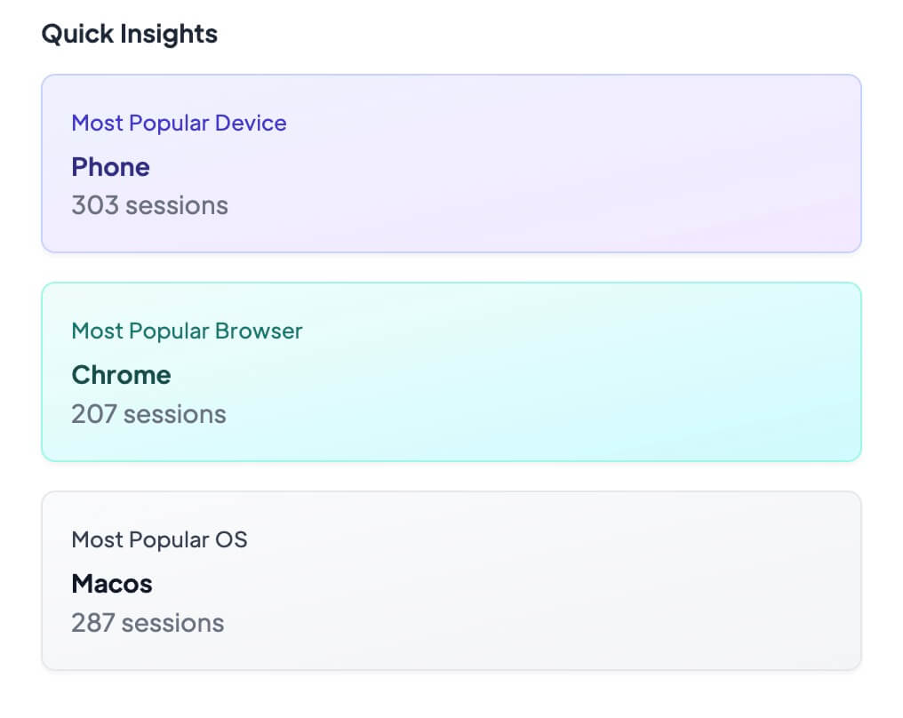
Task: Select the Macos system name
Action: pyautogui.click(x=112, y=584)
